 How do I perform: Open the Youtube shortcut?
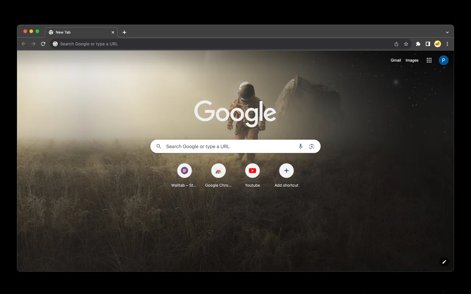252,175
